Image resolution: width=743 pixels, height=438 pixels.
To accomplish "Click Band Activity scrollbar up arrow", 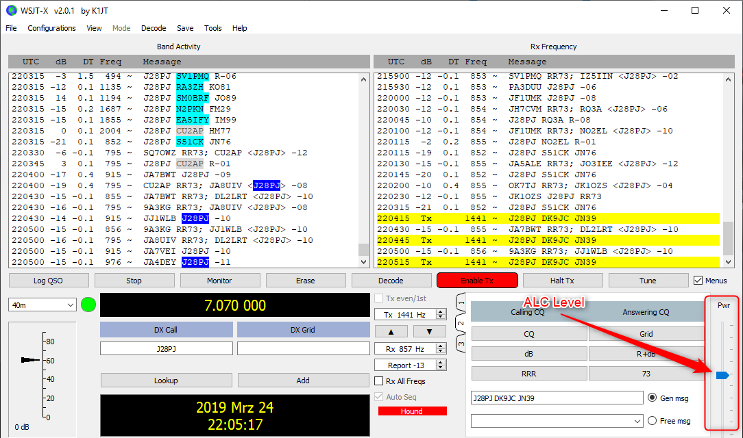I will (x=363, y=79).
